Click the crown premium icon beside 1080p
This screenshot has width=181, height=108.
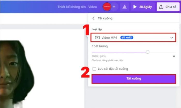click(174, 56)
